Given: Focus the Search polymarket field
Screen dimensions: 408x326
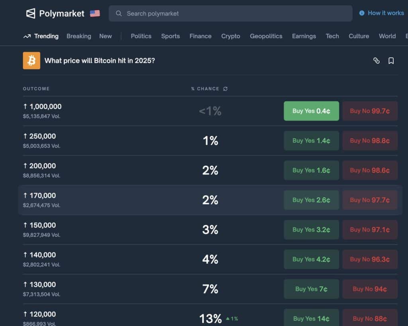Looking at the screenshot, I should pos(231,14).
